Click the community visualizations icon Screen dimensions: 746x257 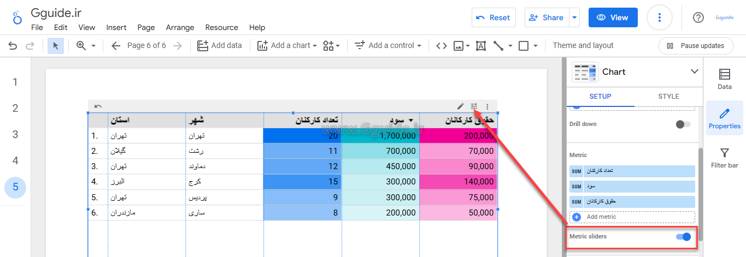328,46
